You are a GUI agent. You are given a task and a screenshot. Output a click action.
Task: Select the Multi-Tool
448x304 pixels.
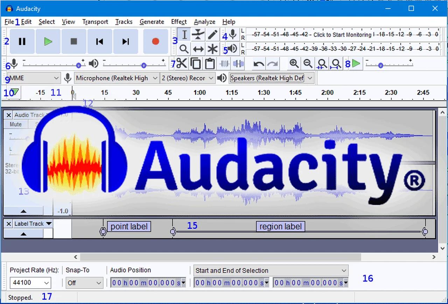(212, 49)
